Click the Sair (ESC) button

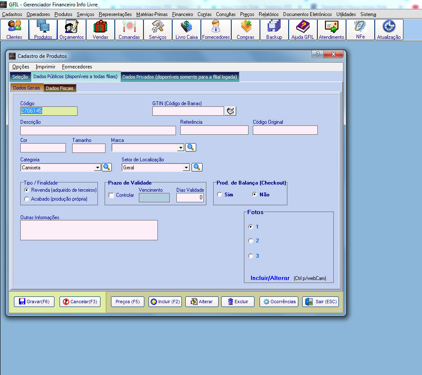coord(321,302)
